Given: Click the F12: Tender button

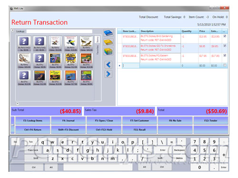Looking at the screenshot, I should tap(211, 121).
